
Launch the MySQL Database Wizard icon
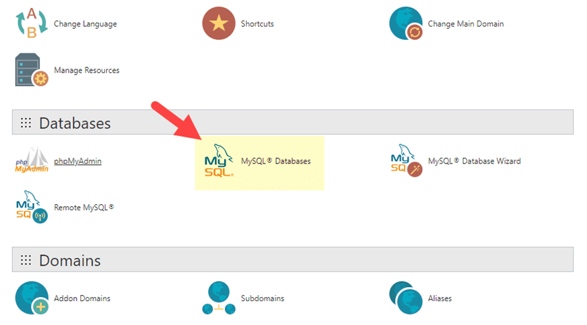pyautogui.click(x=406, y=161)
